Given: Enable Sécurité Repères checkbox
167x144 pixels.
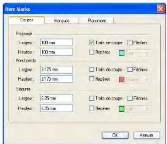Looking at the screenshot, I should [92, 108].
